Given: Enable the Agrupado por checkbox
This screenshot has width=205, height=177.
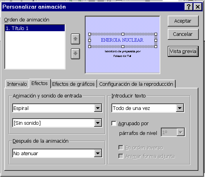Looking at the screenshot, I should pyautogui.click(x=114, y=123).
